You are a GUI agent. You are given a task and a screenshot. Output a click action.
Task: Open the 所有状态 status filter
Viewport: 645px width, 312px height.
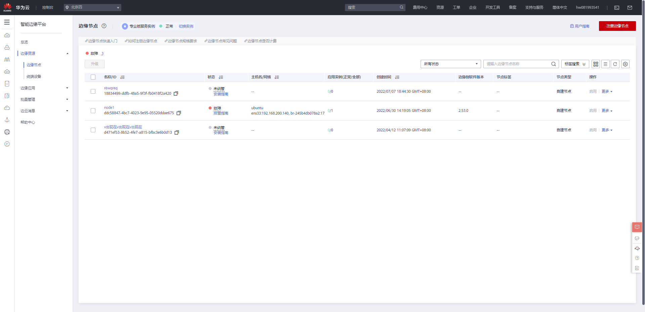pyautogui.click(x=450, y=64)
